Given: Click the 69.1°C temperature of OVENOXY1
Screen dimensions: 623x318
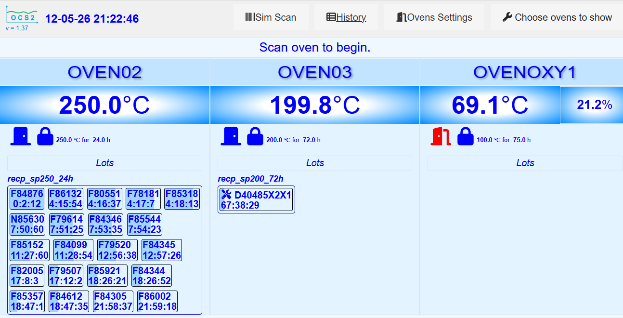Looking at the screenshot, I should pyautogui.click(x=490, y=105).
